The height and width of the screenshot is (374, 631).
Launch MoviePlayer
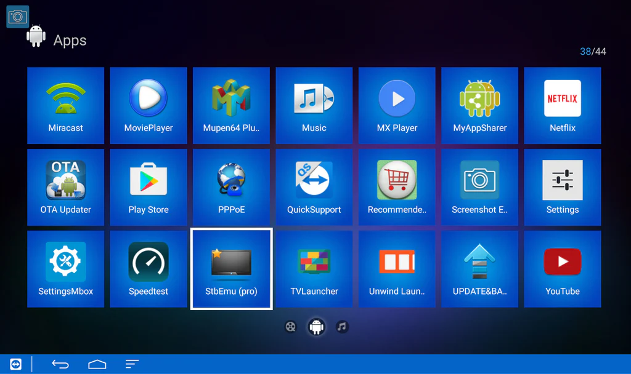[148, 105]
